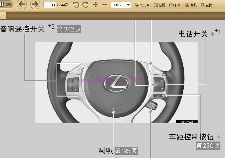Open the 背景 background option
The image size is (225, 158).
pos(191,5)
